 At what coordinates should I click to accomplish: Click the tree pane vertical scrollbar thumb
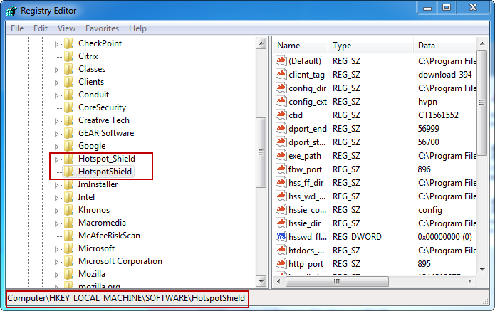[x=261, y=152]
